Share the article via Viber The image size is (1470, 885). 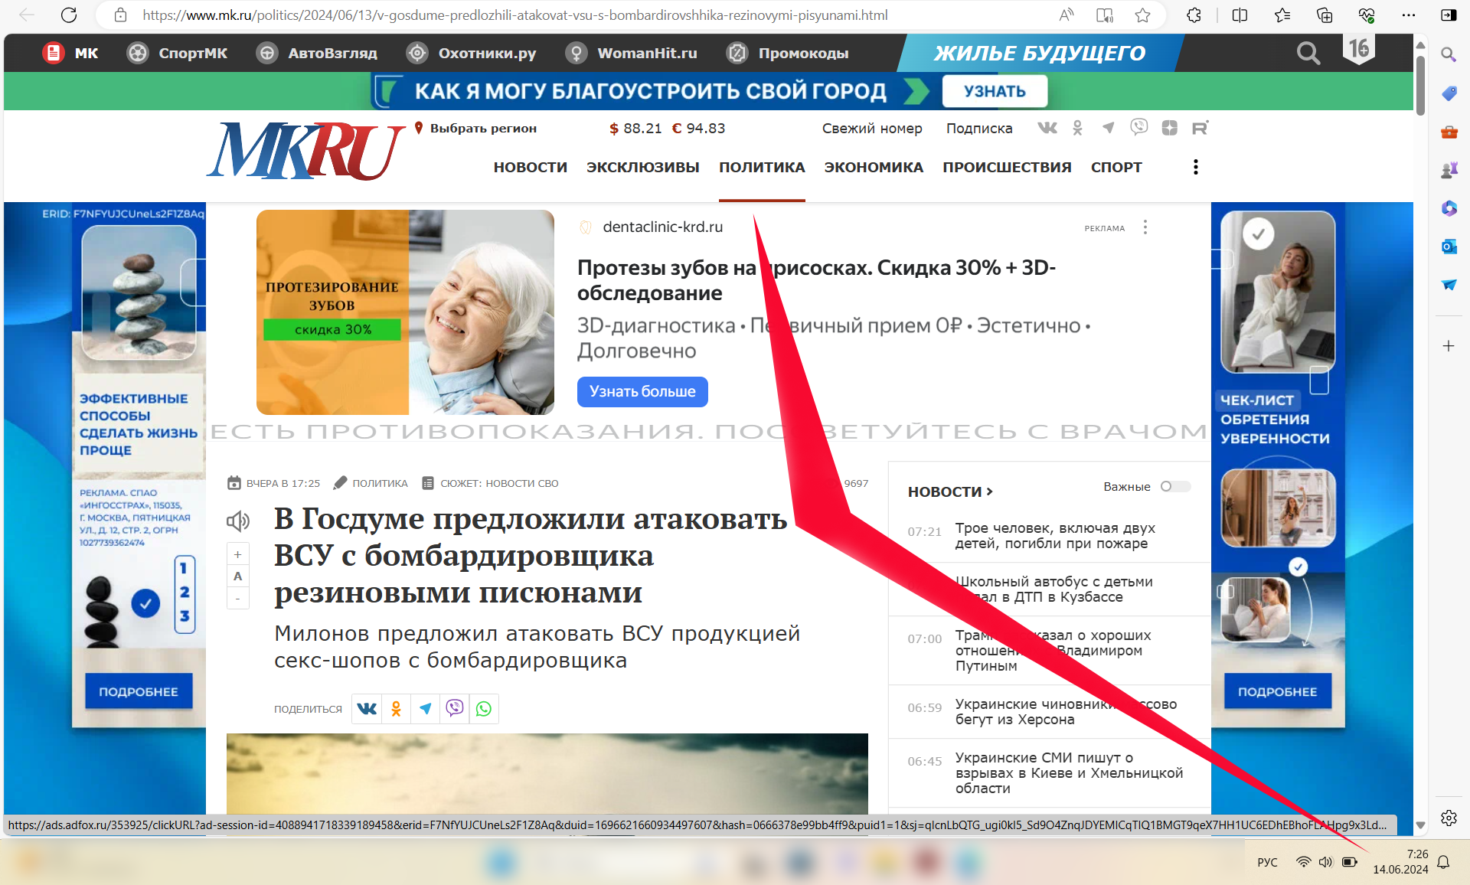pyautogui.click(x=454, y=708)
